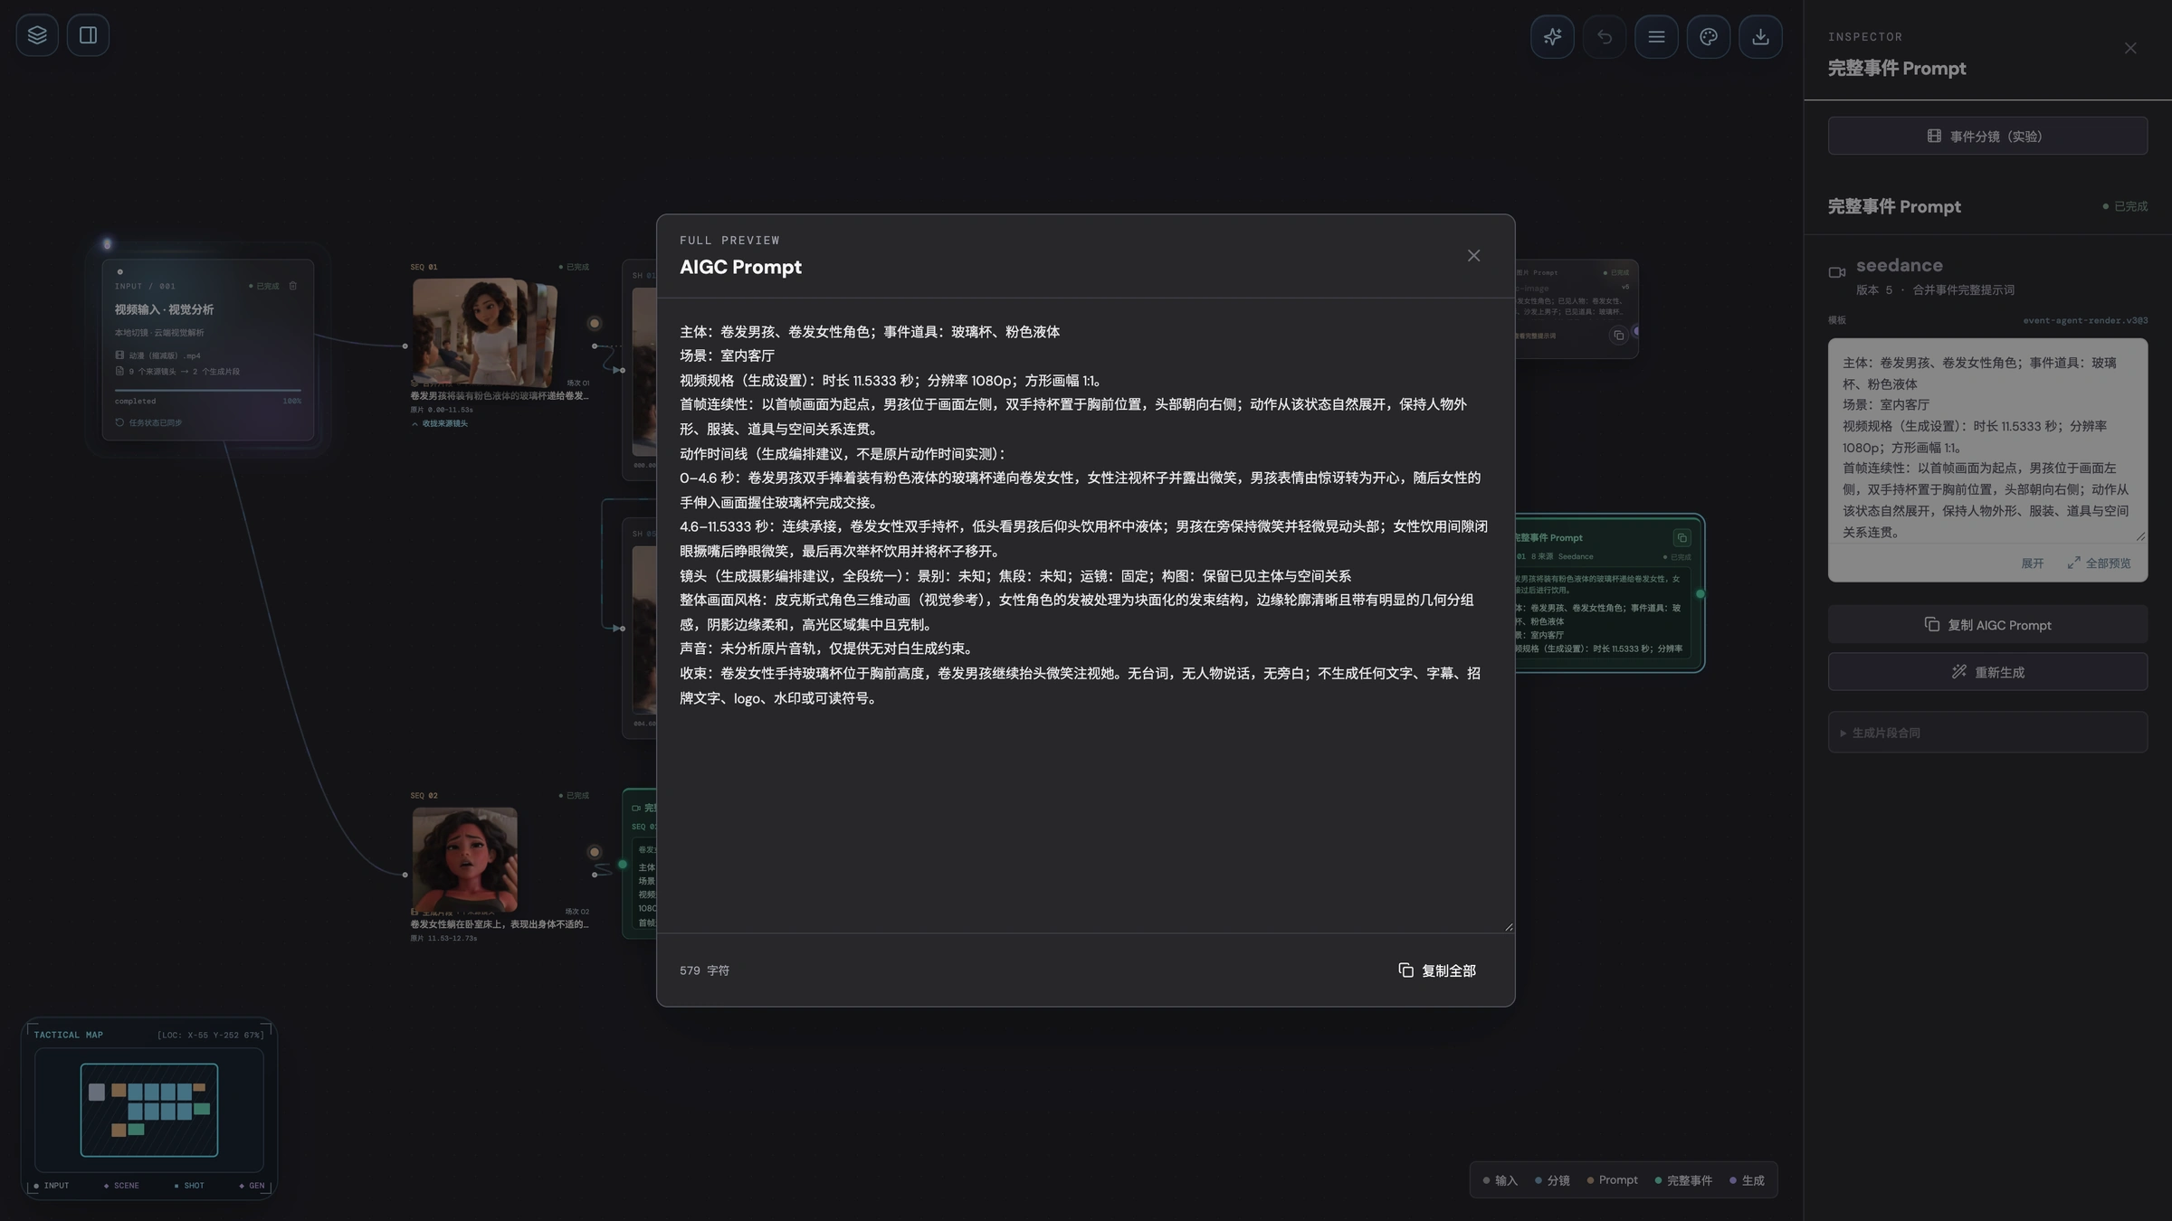Click the SHOT legend in tactical map

[189, 1186]
